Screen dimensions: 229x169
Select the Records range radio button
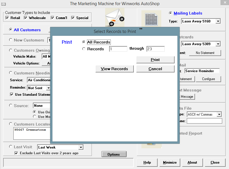(x=84, y=49)
